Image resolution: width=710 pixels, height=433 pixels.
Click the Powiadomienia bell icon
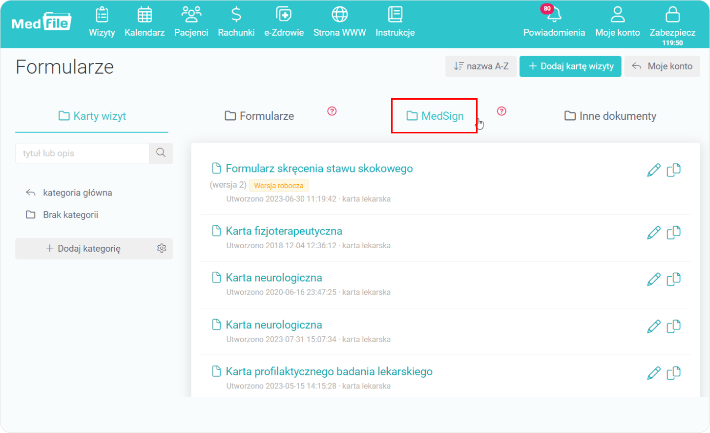554,16
